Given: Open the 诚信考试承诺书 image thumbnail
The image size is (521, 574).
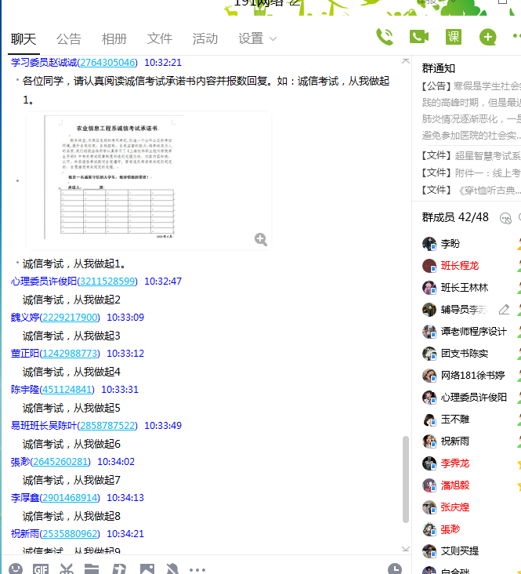Looking at the screenshot, I should point(149,180).
